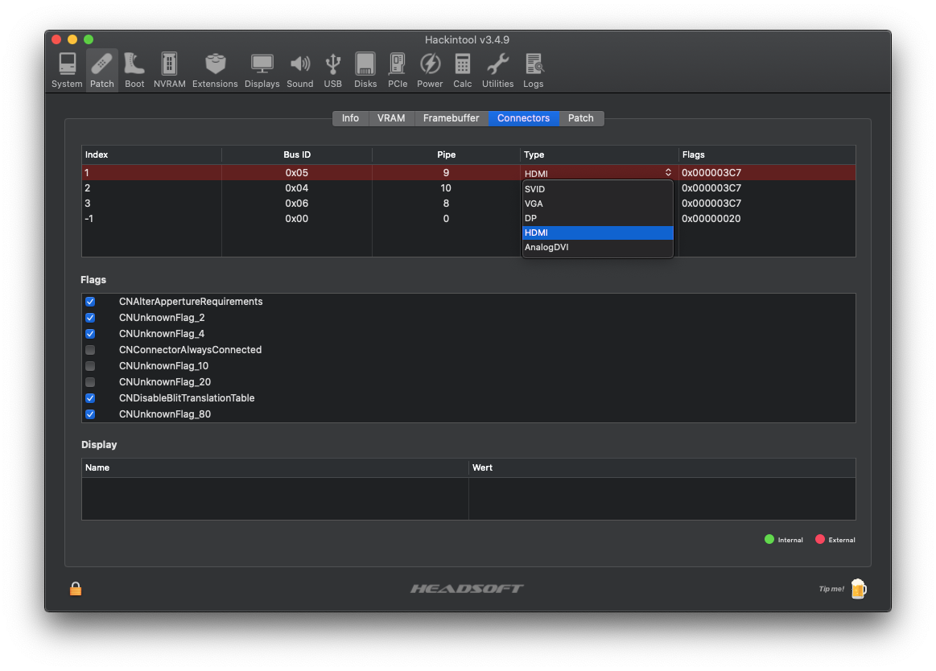936x671 pixels.
Task: Switch to the PCIe section
Action: point(397,70)
